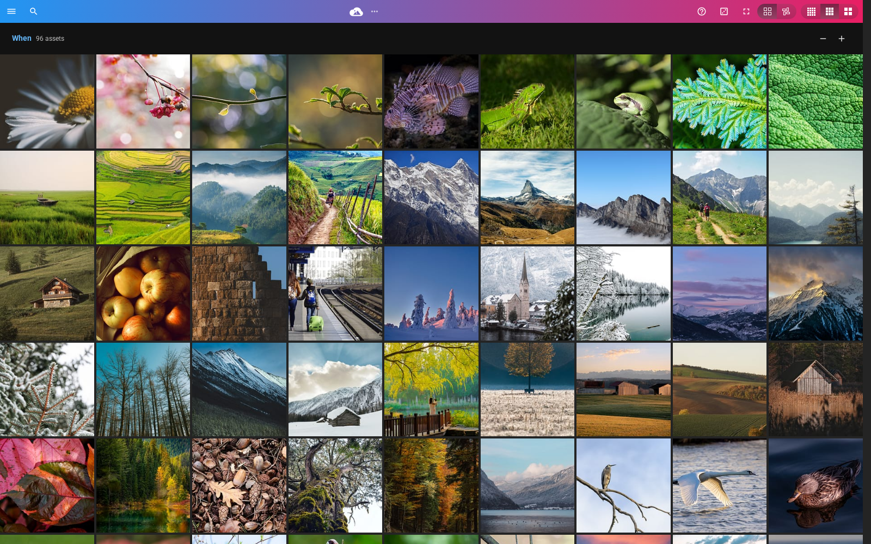Open the hamburger navigation menu
Image resolution: width=871 pixels, height=544 pixels.
(x=11, y=11)
